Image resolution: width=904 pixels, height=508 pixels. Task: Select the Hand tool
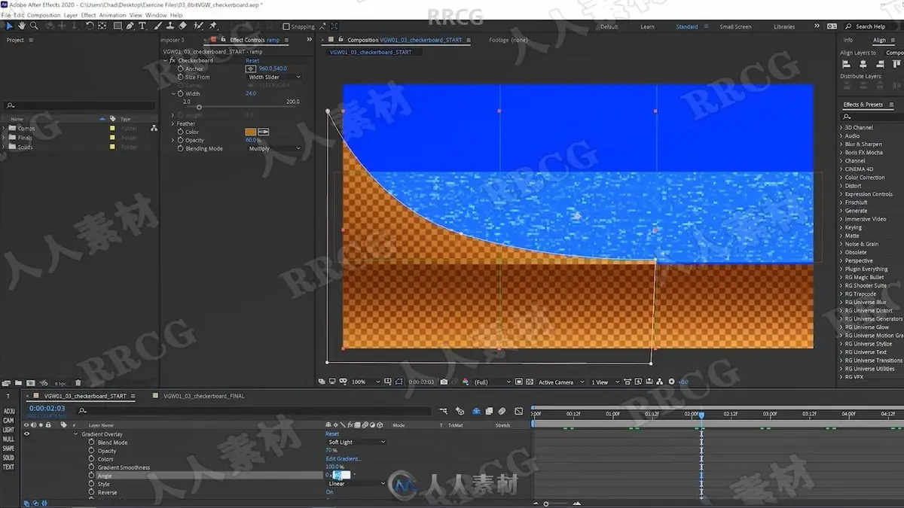(x=22, y=26)
